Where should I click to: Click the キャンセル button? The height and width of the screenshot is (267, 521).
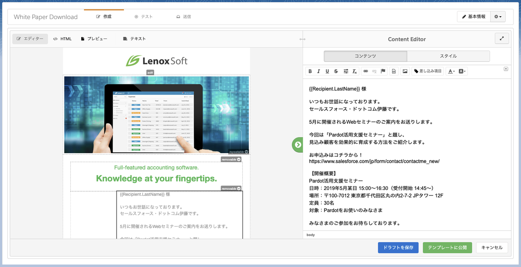(492, 248)
